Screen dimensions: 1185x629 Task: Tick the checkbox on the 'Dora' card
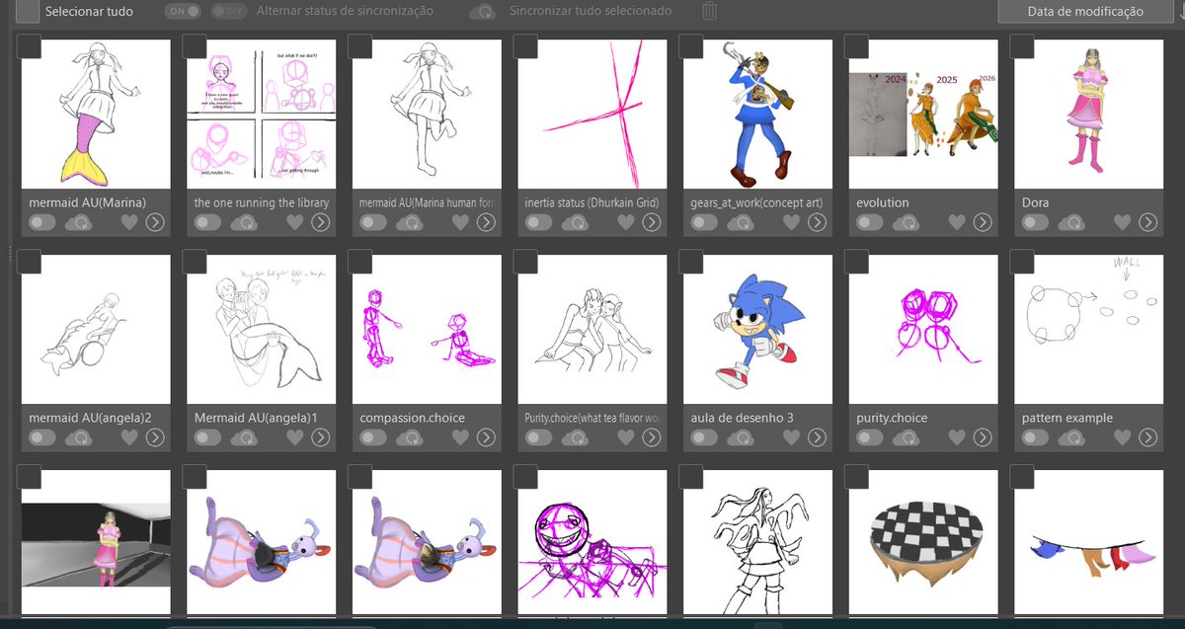click(x=1022, y=46)
